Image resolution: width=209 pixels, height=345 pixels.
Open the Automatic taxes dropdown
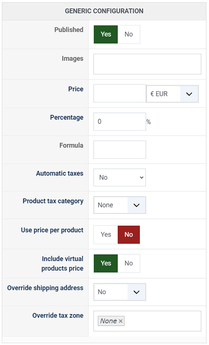119,177
